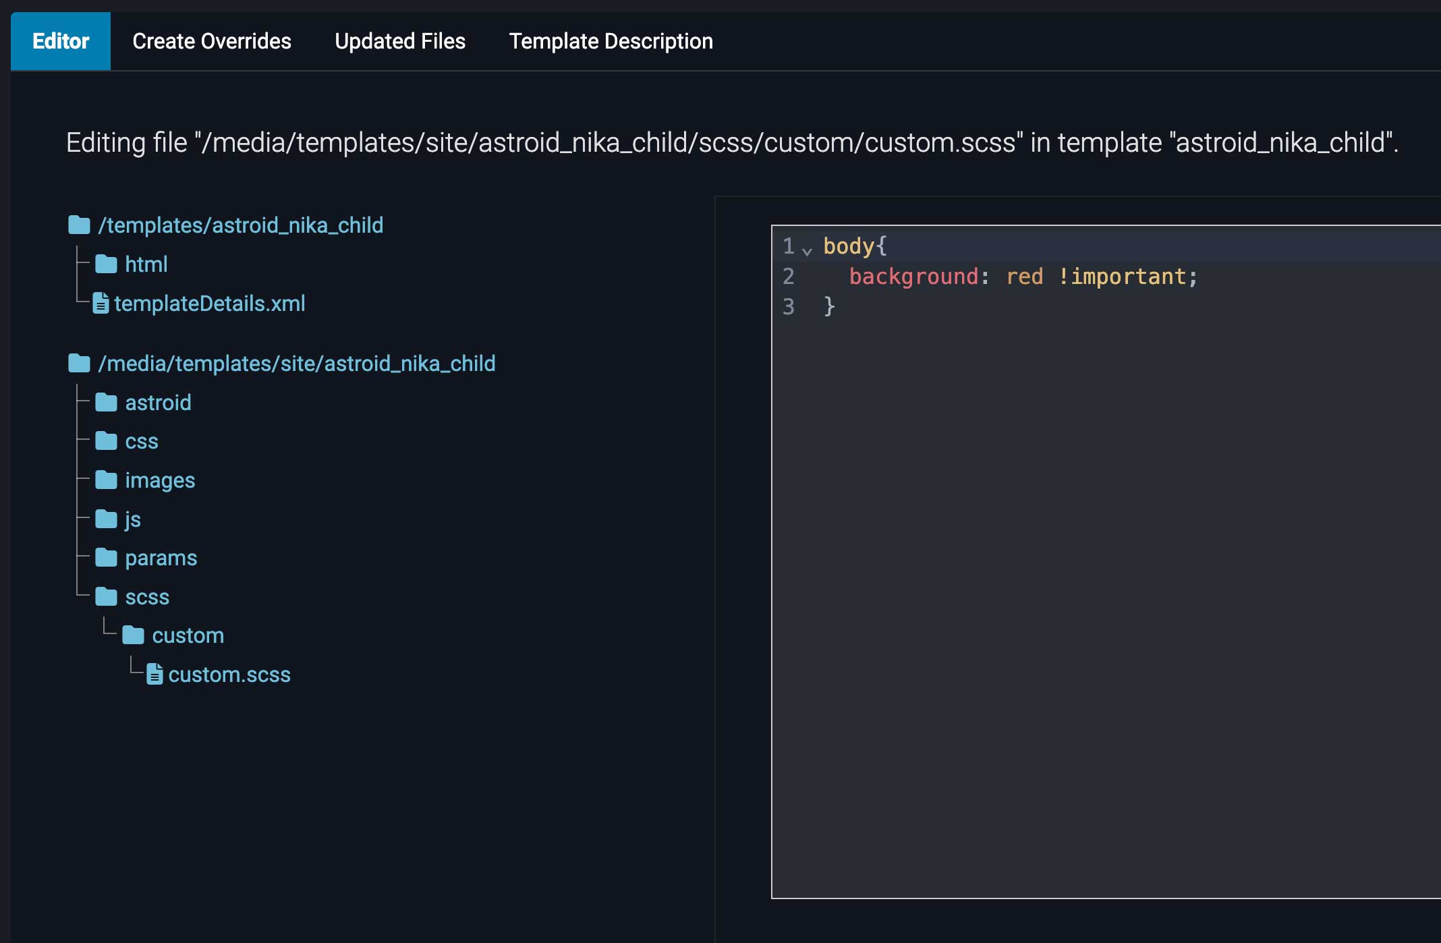Click the images folder icon
Screen dimensions: 1441x943
click(x=106, y=480)
